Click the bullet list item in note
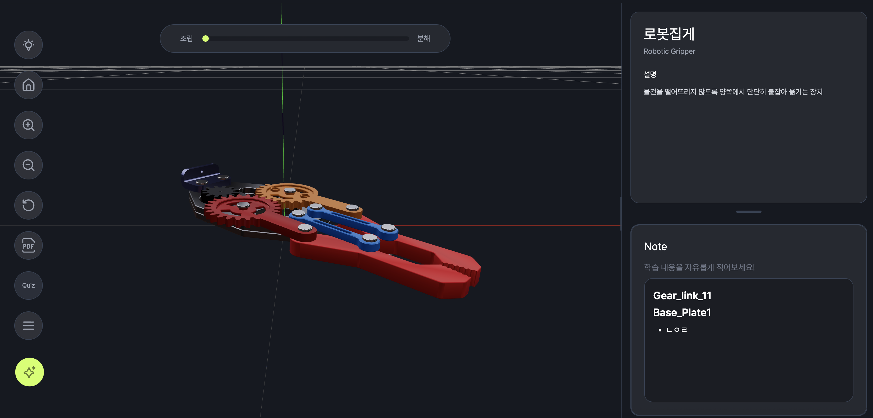Screen dimensions: 873x418 (x=676, y=330)
